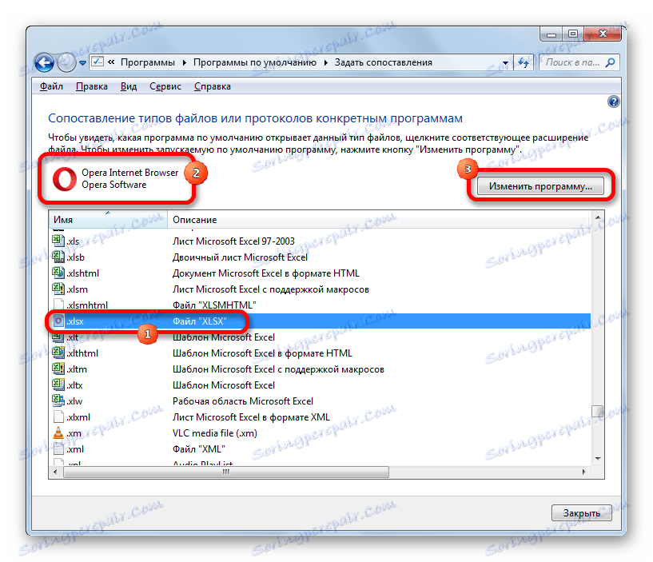Expand arrow after Программы breadcrumb
Viewport: 653px width, 562px height.
[184, 63]
